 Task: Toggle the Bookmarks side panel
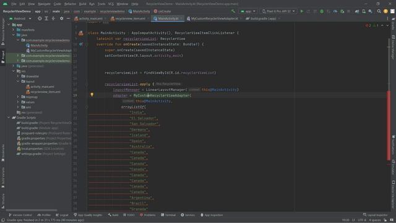(2, 153)
